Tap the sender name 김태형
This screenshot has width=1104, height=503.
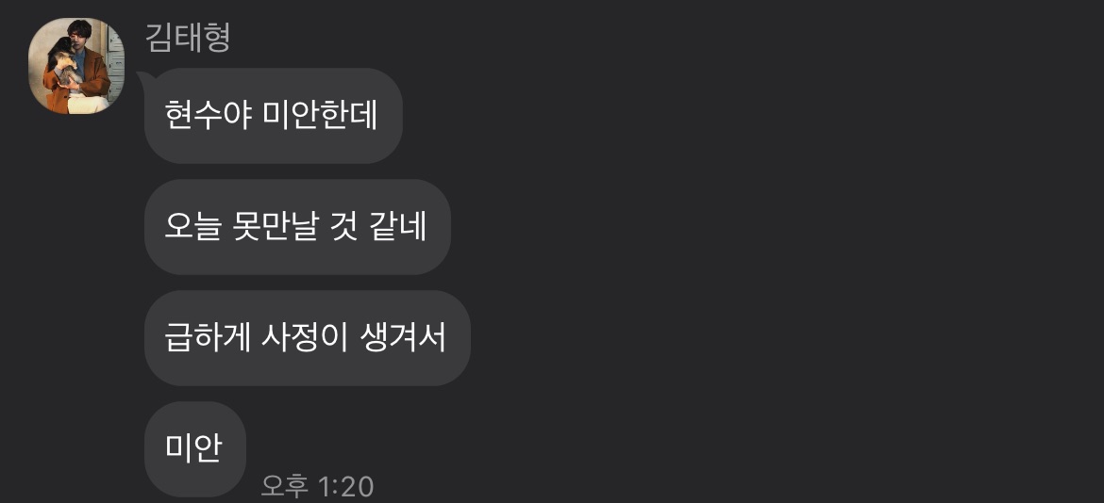pos(188,38)
